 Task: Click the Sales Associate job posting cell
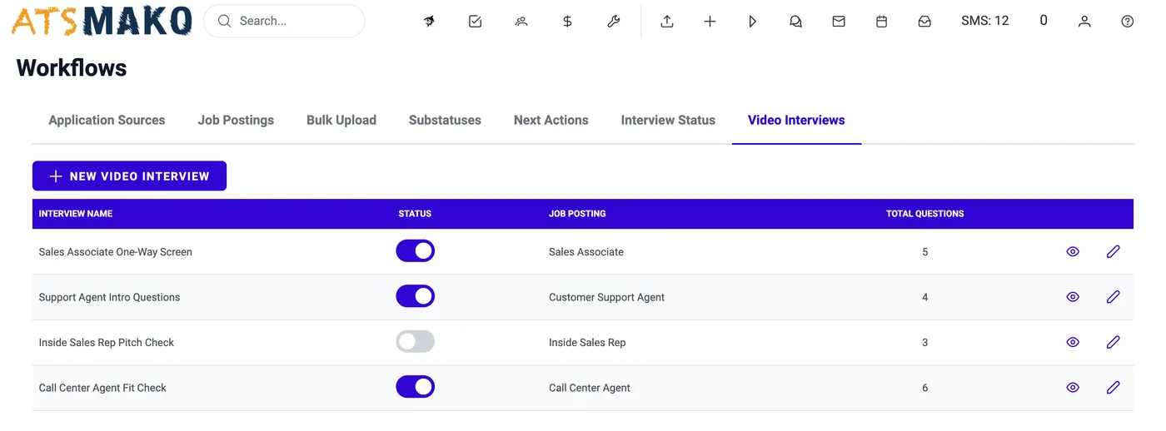pyautogui.click(x=586, y=252)
